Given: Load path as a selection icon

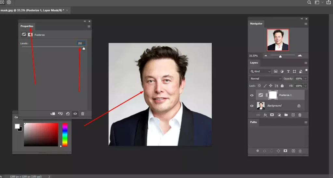Looking at the screenshot, I should click(x=272, y=151).
